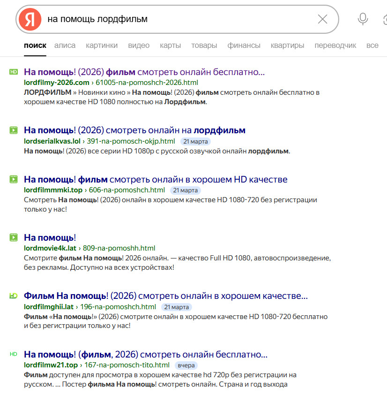Open the result titled 'На помощь! (2026) смотреть онлайн на лордфильм'
The width and height of the screenshot is (387, 396).
134,130
